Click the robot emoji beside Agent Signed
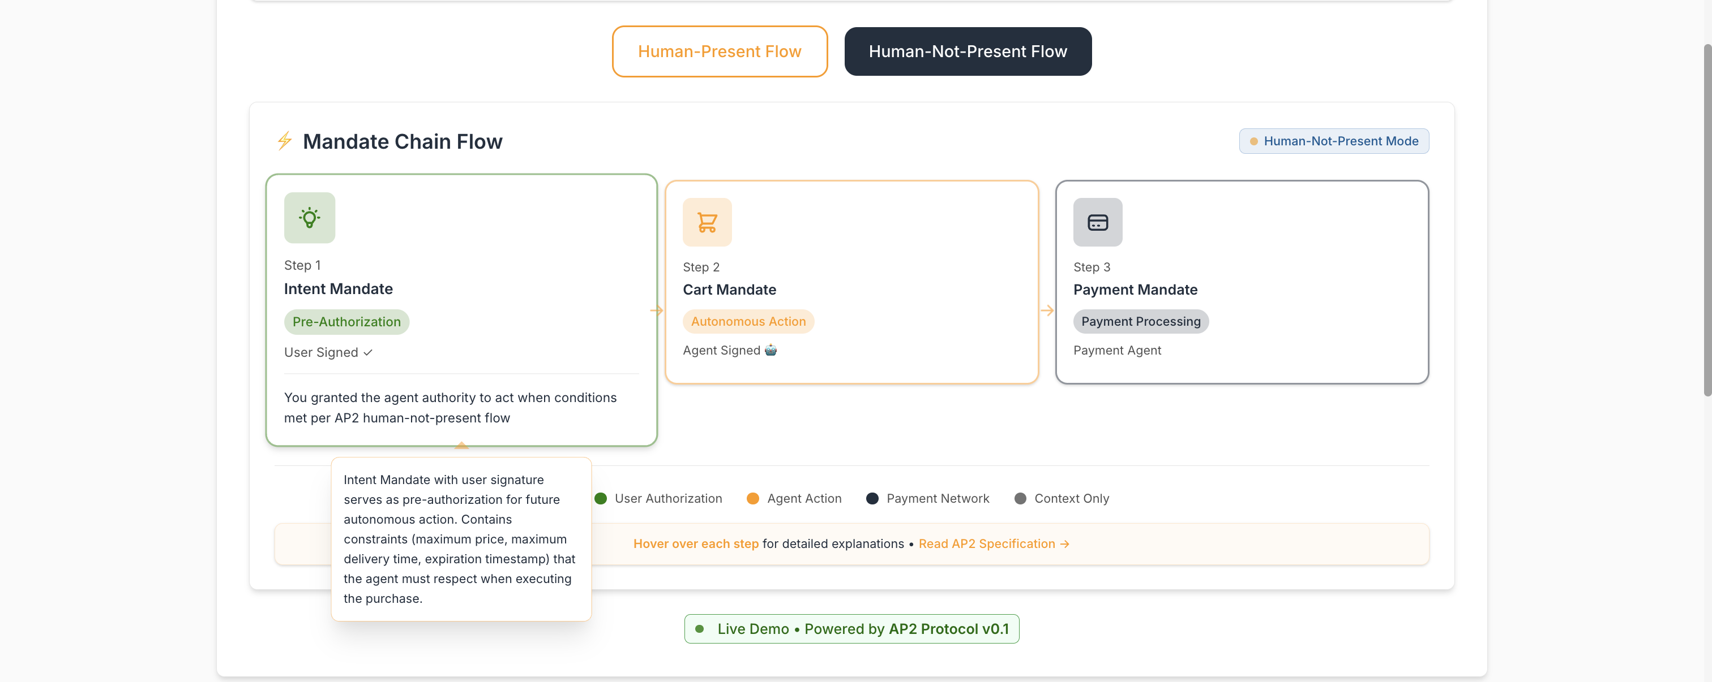The height and width of the screenshot is (682, 1712). (771, 350)
